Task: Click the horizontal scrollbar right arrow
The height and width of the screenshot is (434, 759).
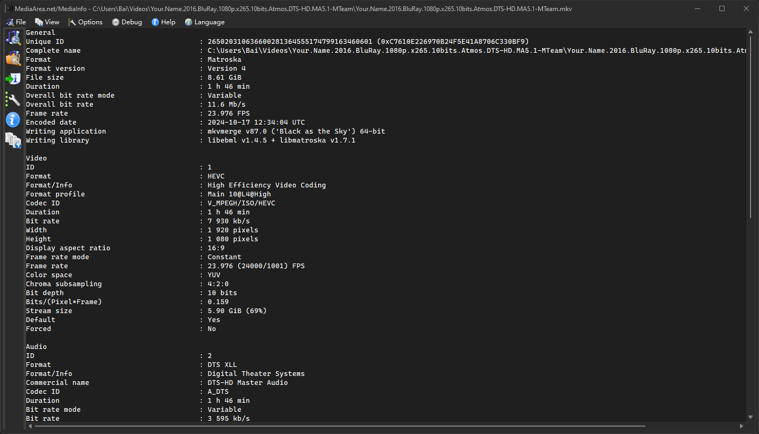Action: [742, 426]
